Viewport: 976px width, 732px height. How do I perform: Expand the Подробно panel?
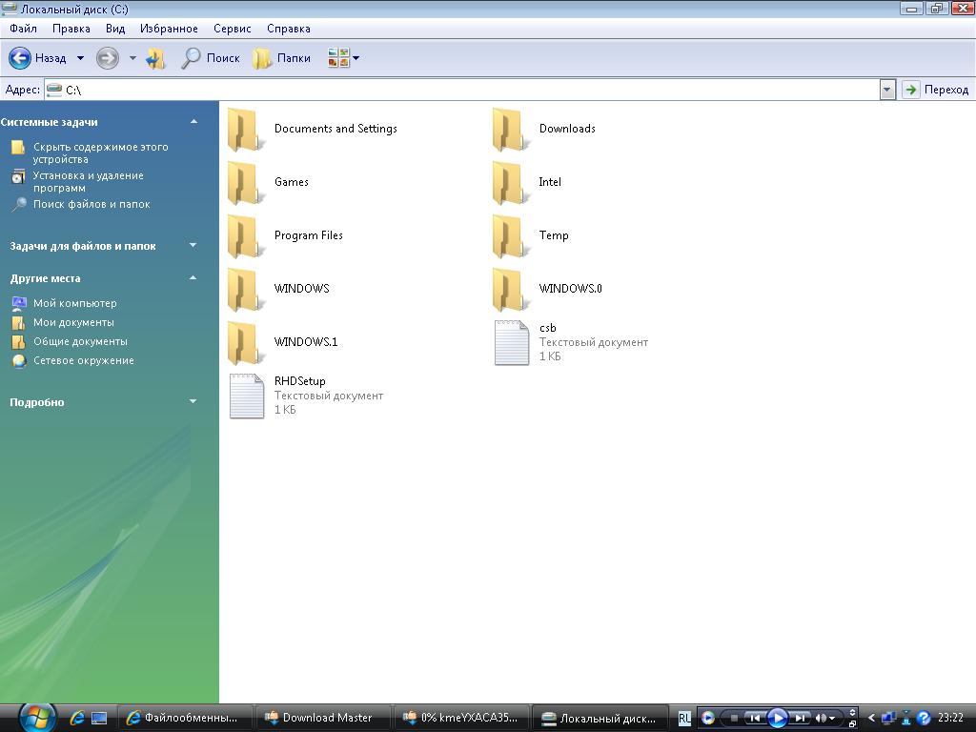pyautogui.click(x=193, y=402)
